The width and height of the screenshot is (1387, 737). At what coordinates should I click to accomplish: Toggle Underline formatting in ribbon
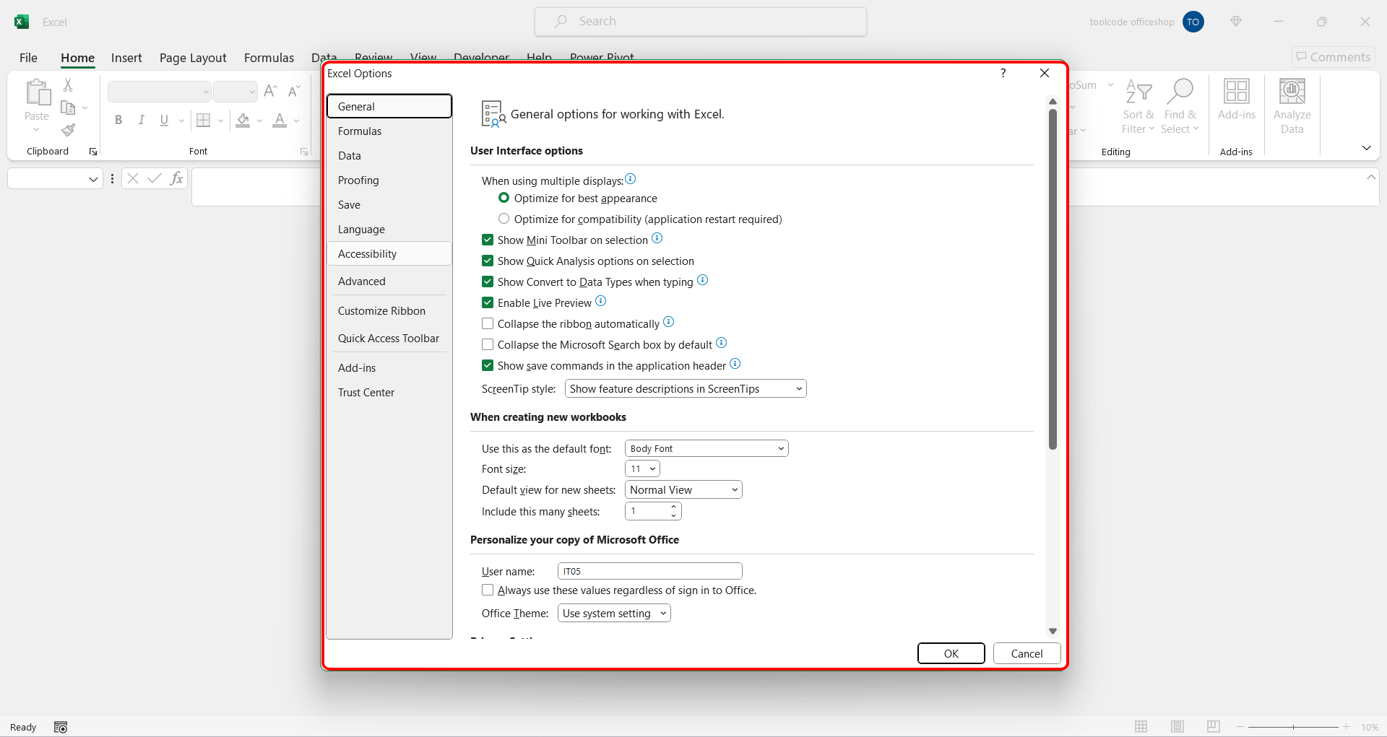[x=164, y=120]
